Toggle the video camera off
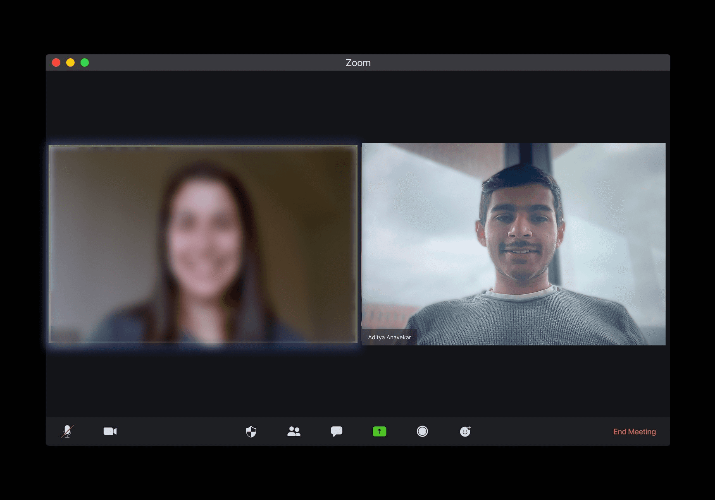 110,431
